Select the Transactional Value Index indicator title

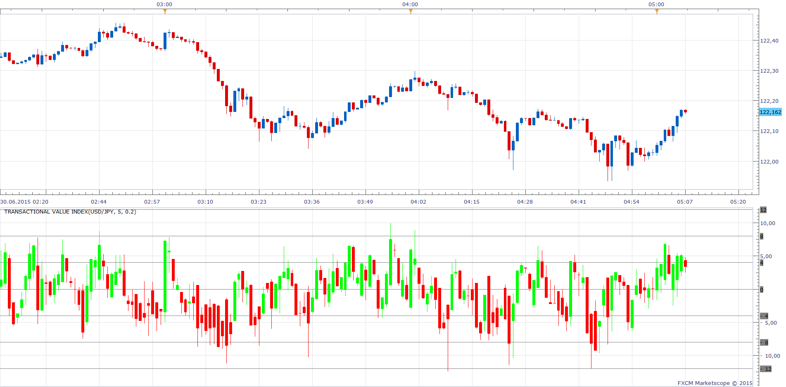70,211
